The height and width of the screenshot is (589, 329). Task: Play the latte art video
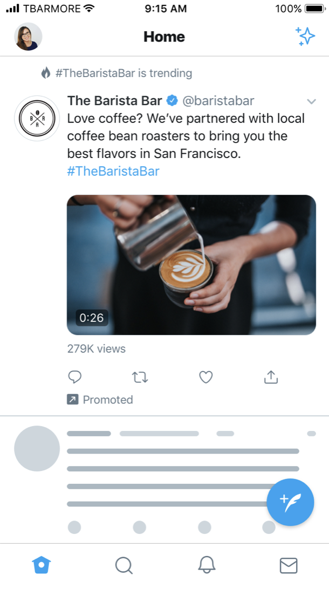[191, 265]
